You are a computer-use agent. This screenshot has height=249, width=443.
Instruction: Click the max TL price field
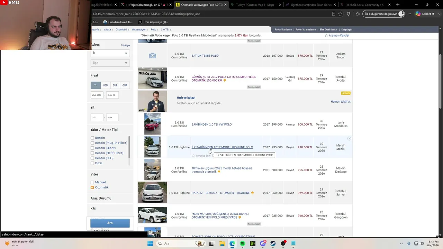112,95
